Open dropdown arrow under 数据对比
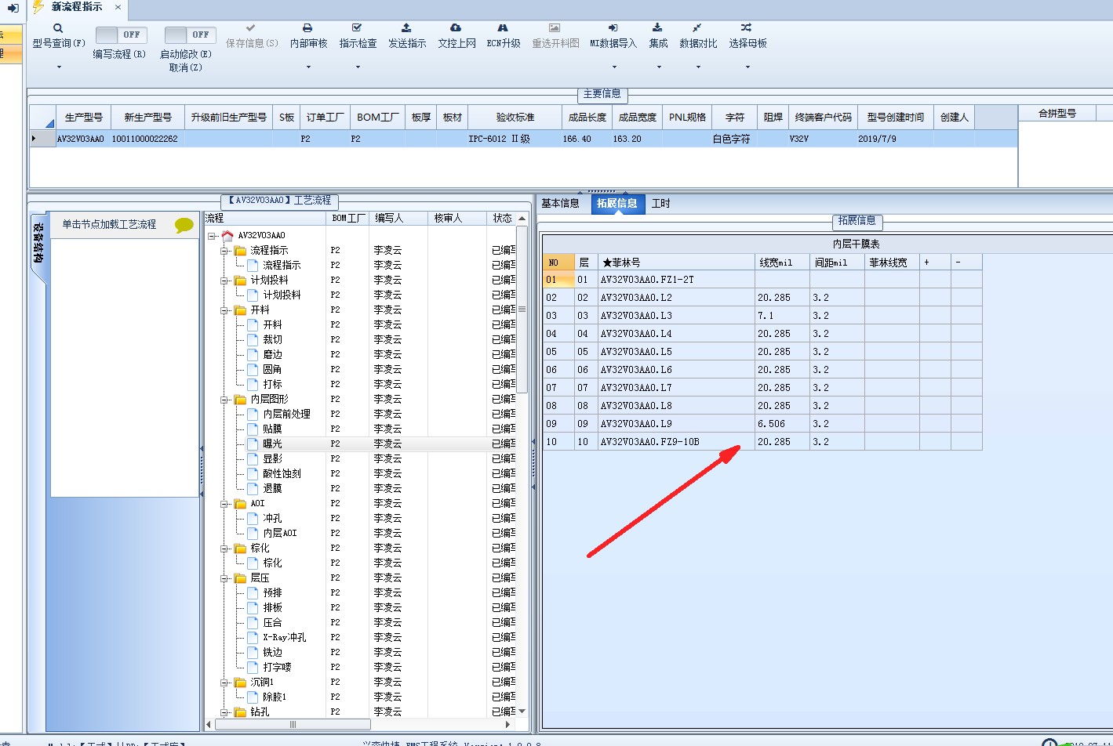1113x746 pixels. pyautogui.click(x=698, y=67)
